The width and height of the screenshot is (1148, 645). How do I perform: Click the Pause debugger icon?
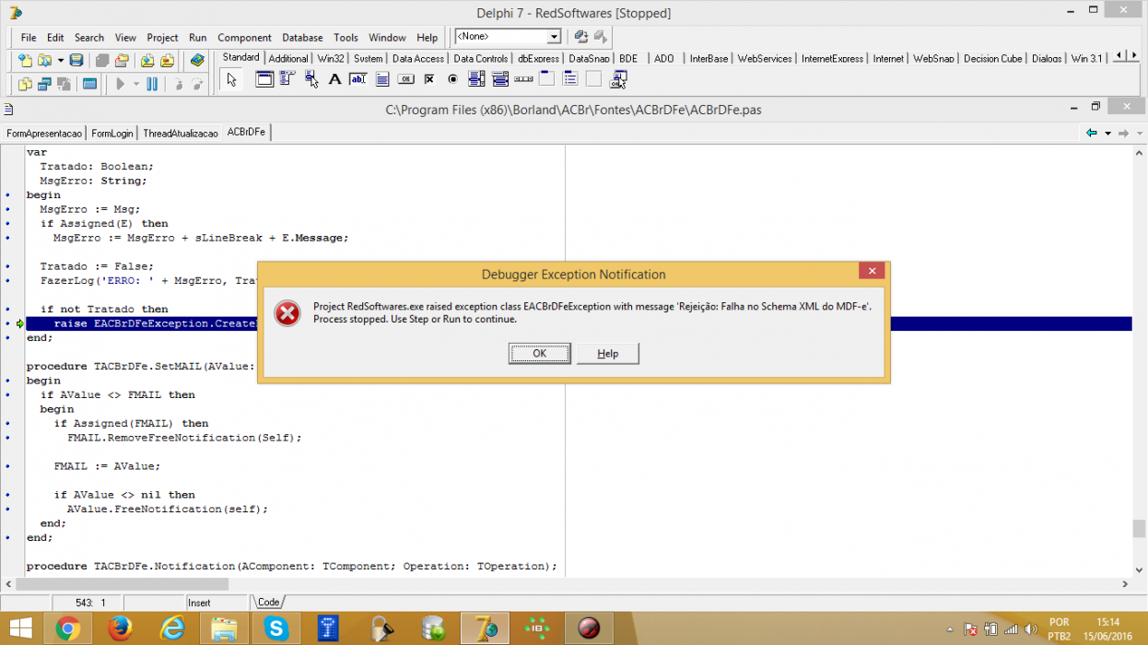tap(152, 84)
